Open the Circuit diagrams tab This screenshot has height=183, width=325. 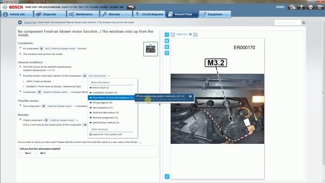click(149, 14)
